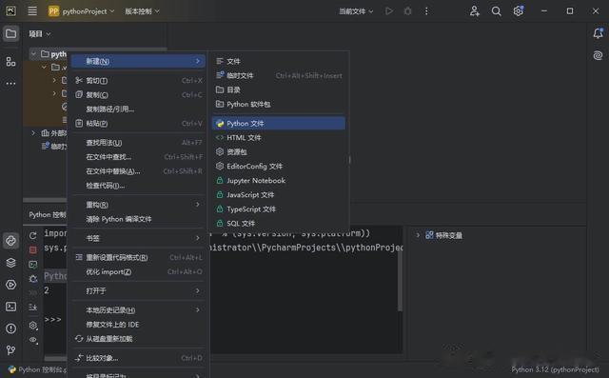Create new HTML 文件
Screen dimensions: 609x378
(279, 137)
